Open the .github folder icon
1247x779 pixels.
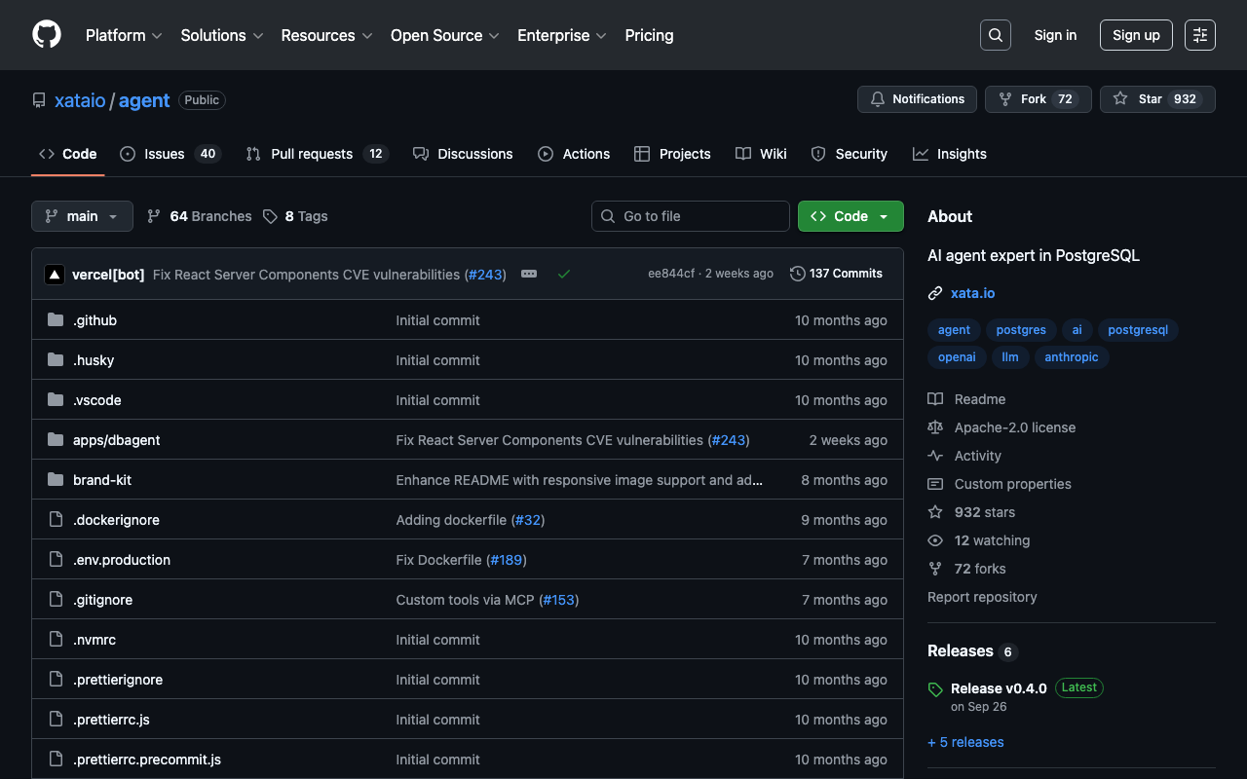(x=56, y=320)
